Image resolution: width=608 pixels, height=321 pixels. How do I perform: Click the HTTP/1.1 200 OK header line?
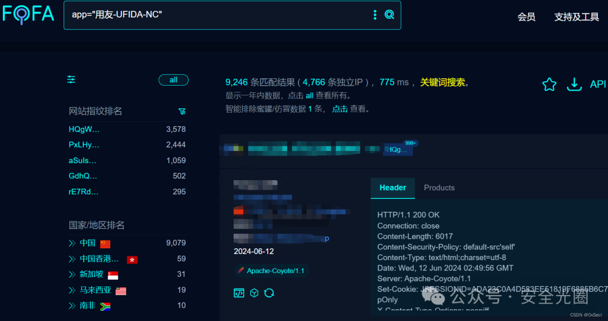tap(408, 215)
